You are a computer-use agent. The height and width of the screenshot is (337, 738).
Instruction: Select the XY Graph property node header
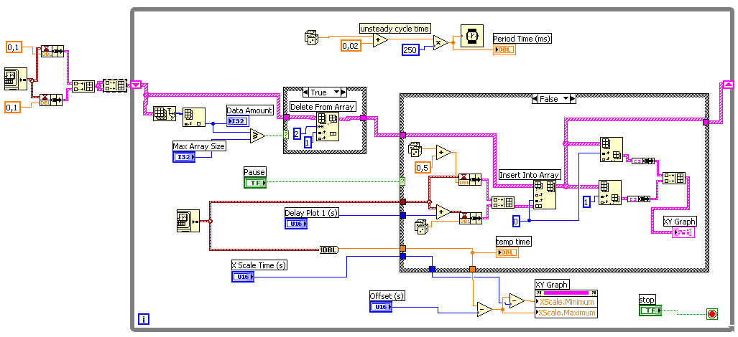(x=566, y=293)
